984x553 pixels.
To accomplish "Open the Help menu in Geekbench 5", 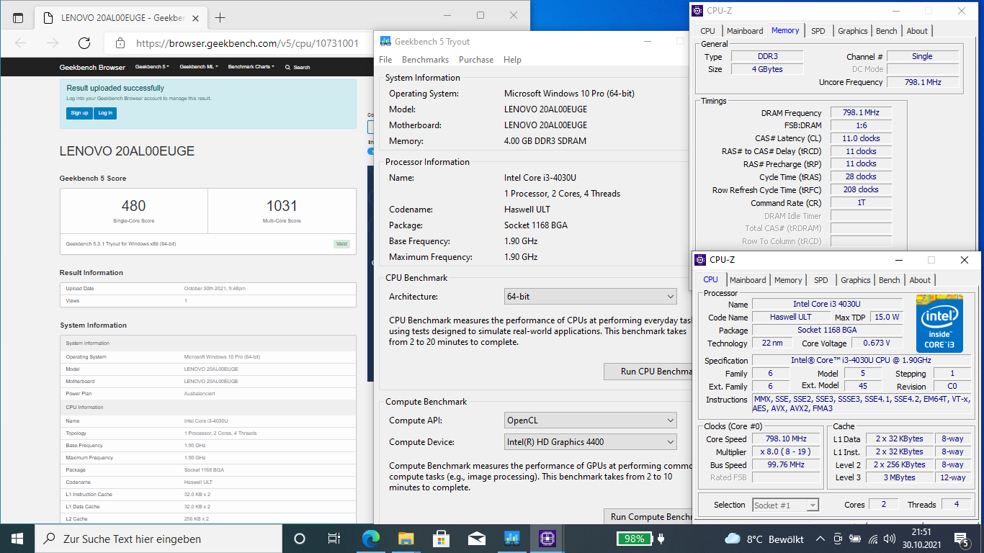I will point(512,60).
